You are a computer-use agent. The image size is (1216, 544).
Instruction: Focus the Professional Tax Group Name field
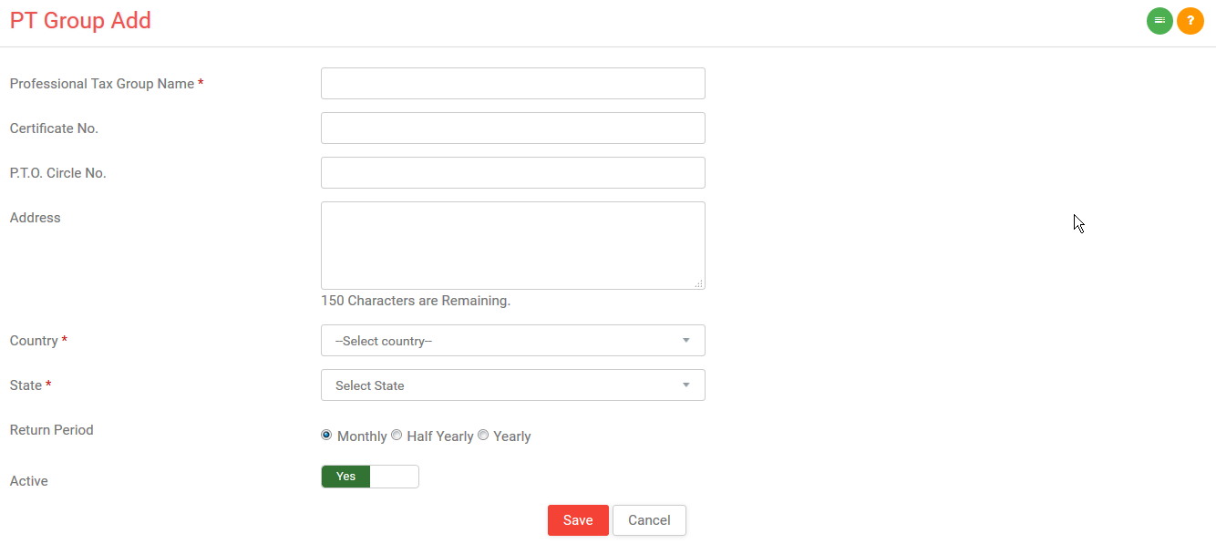pyautogui.click(x=513, y=84)
